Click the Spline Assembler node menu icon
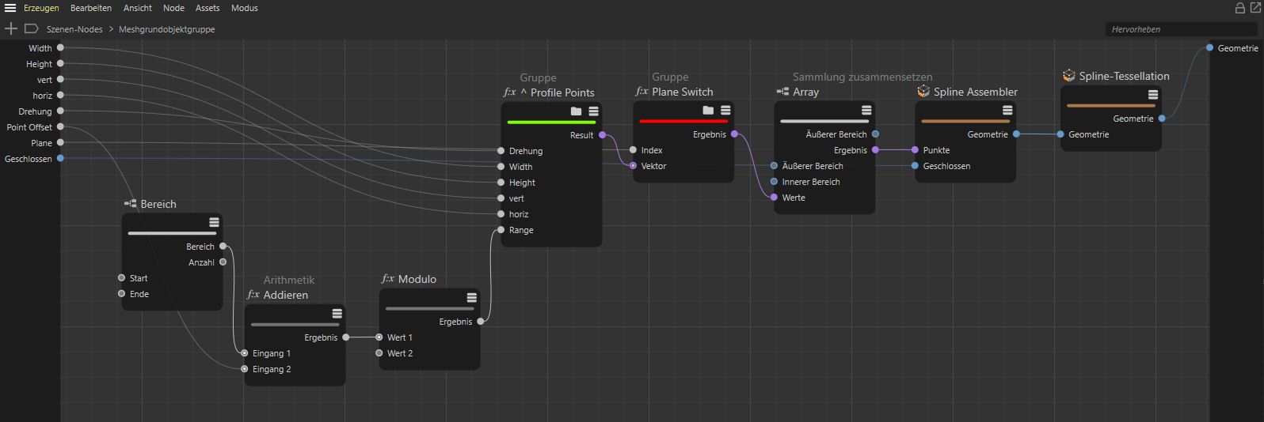This screenshot has width=1264, height=422. [x=1007, y=111]
